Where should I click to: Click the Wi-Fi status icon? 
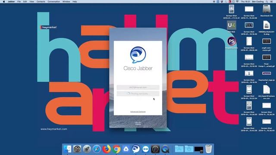(237, 2)
